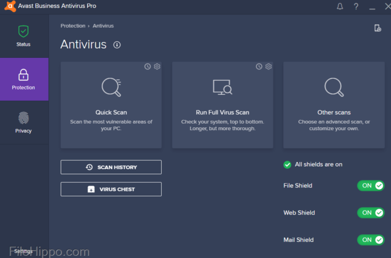Open the Status tab in sidebar
Screen dimensions: 391x258
tap(23, 36)
